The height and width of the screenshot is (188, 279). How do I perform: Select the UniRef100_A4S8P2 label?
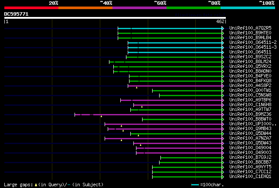(250, 86)
